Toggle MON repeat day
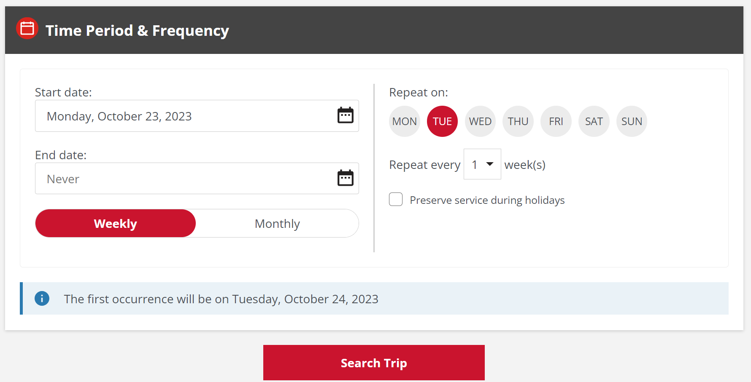 coord(405,121)
